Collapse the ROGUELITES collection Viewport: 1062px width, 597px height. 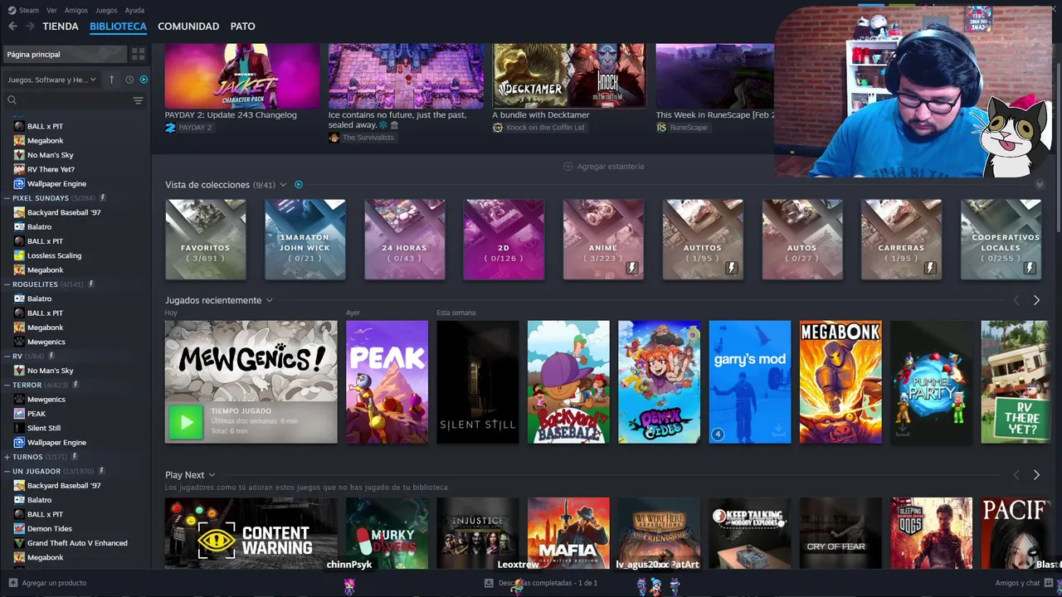pyautogui.click(x=7, y=284)
